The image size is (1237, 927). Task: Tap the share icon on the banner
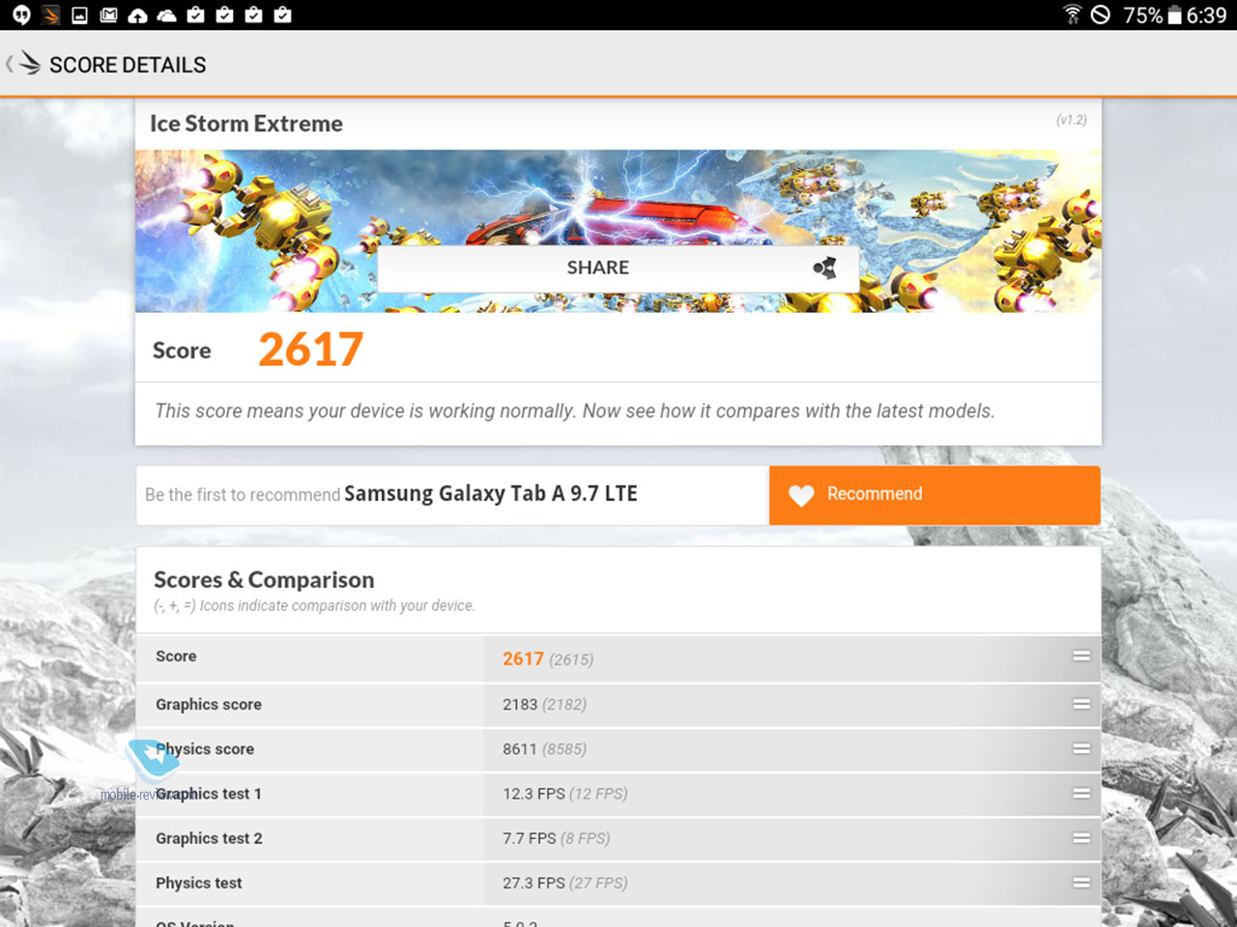pyautogui.click(x=824, y=268)
